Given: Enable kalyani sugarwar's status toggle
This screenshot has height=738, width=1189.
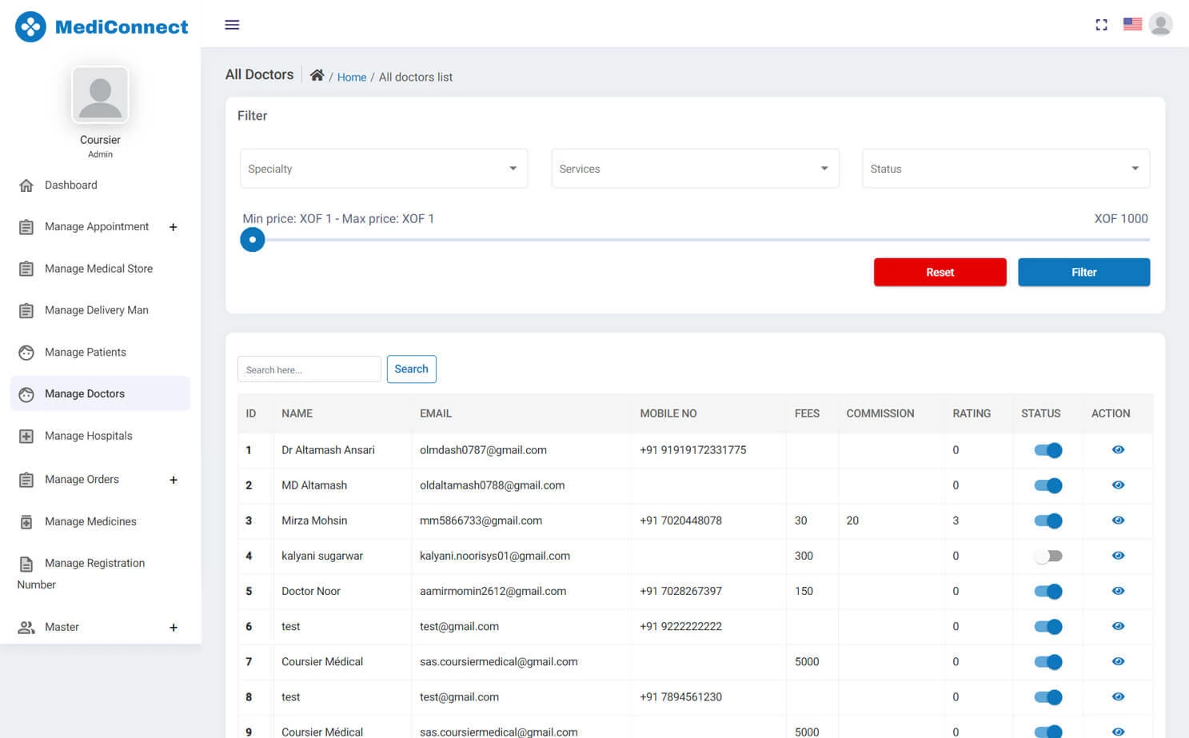Looking at the screenshot, I should [1048, 556].
